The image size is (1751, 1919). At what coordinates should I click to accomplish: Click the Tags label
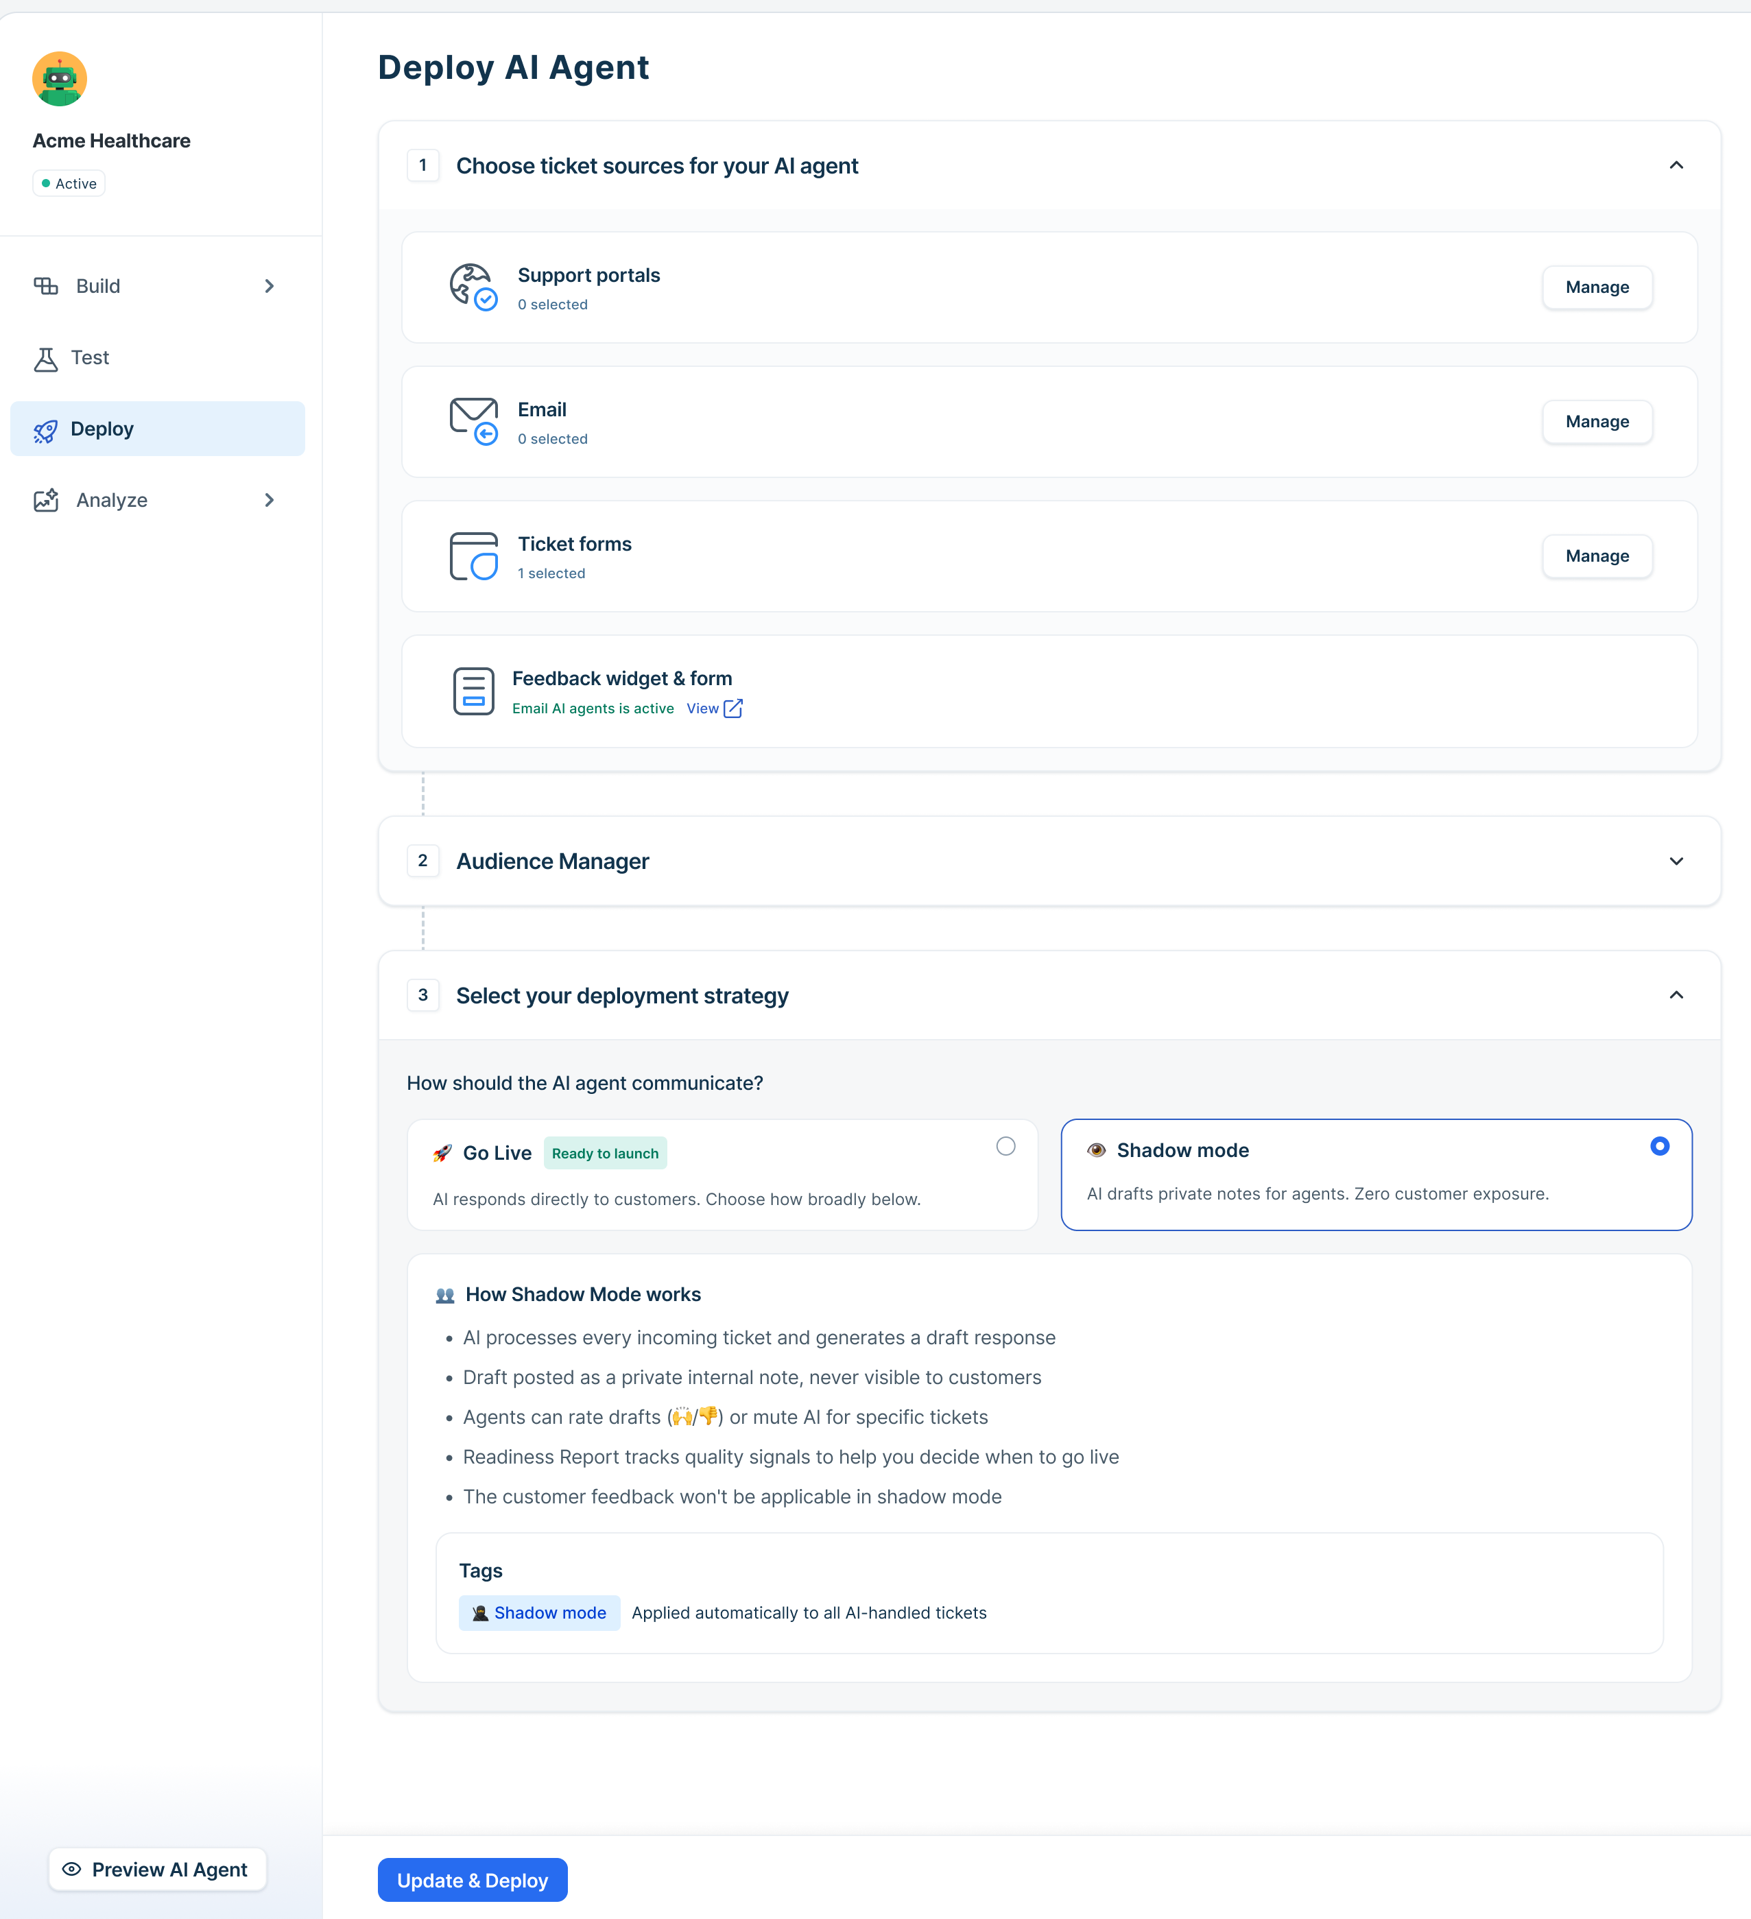481,1571
